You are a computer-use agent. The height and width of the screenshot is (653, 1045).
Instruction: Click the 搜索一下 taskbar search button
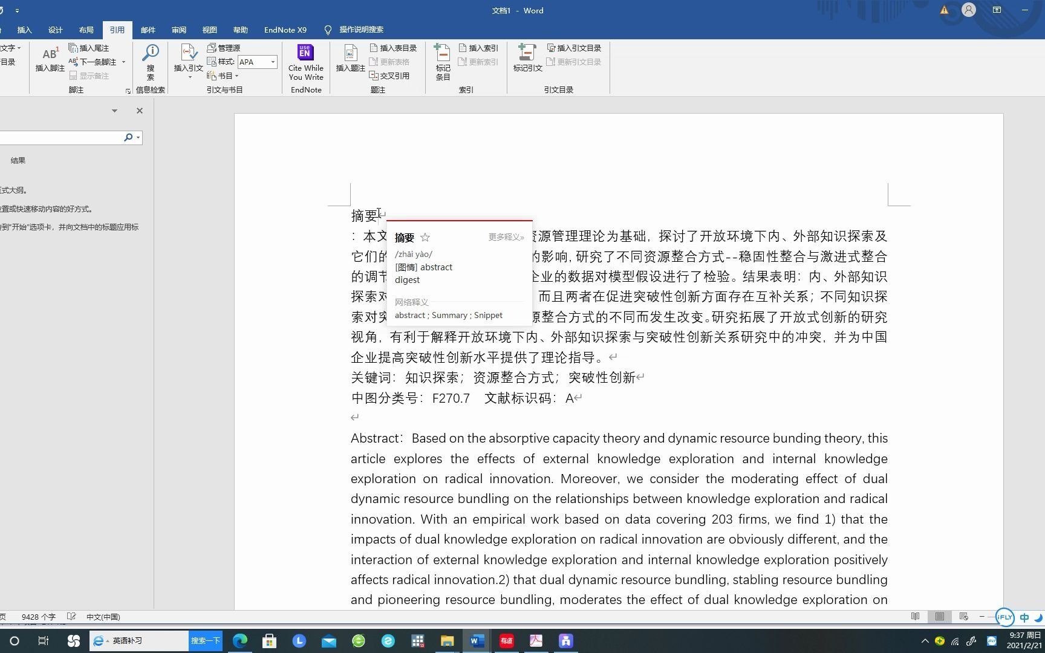pos(206,641)
